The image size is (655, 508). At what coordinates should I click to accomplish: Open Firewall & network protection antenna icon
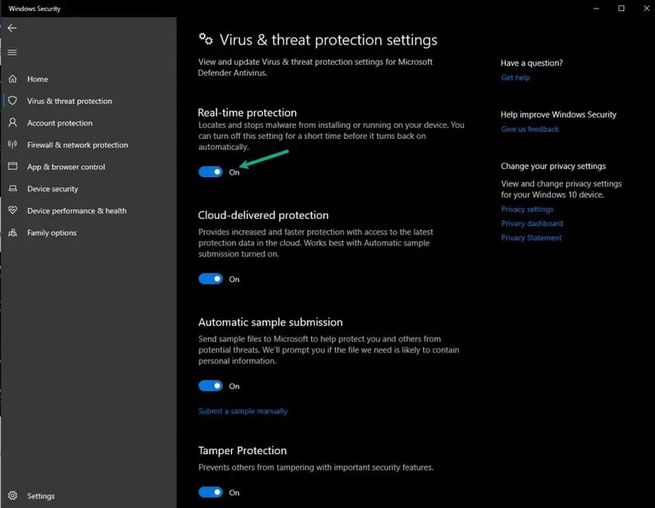click(13, 144)
